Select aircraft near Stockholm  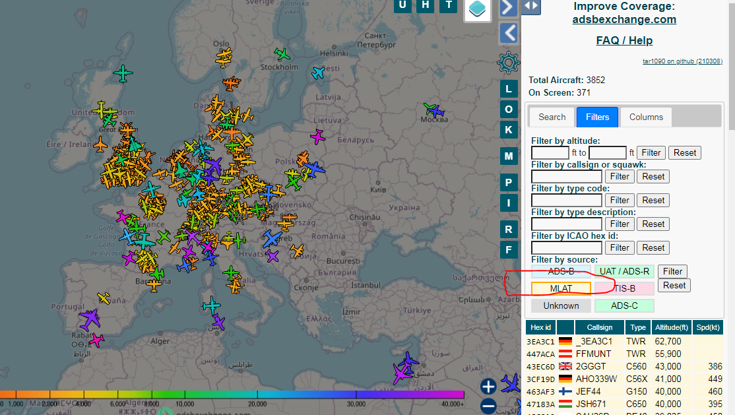pos(282,54)
